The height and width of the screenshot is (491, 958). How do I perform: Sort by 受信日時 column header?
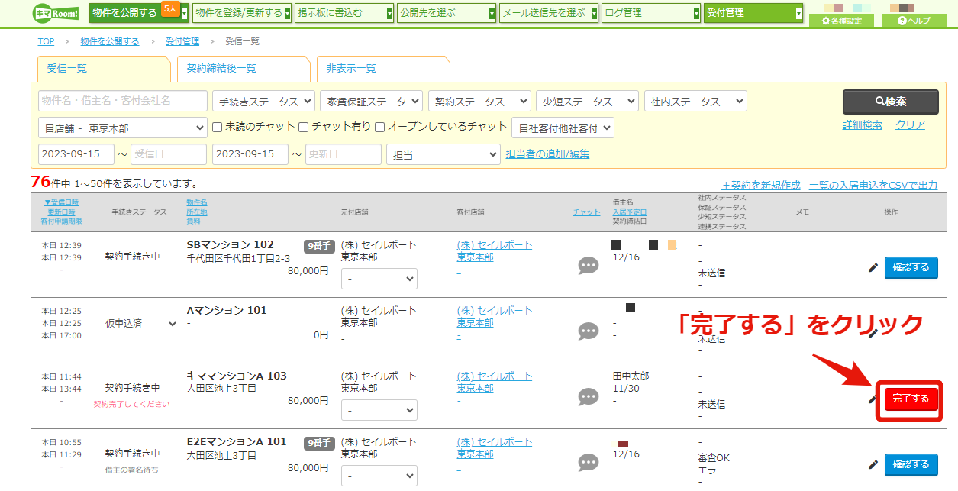tap(61, 202)
